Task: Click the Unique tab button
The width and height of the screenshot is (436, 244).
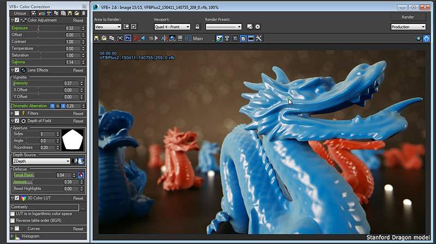Action: (x=20, y=13)
